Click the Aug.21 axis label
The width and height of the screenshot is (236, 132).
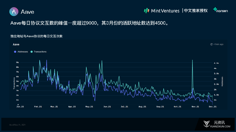click(x=142, y=107)
